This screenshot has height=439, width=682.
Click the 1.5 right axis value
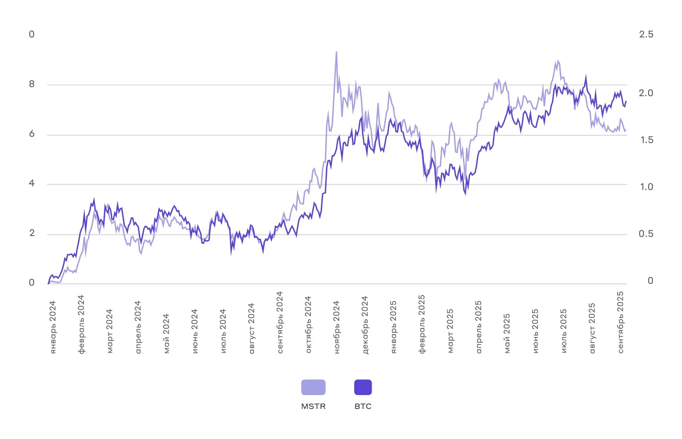tap(647, 140)
